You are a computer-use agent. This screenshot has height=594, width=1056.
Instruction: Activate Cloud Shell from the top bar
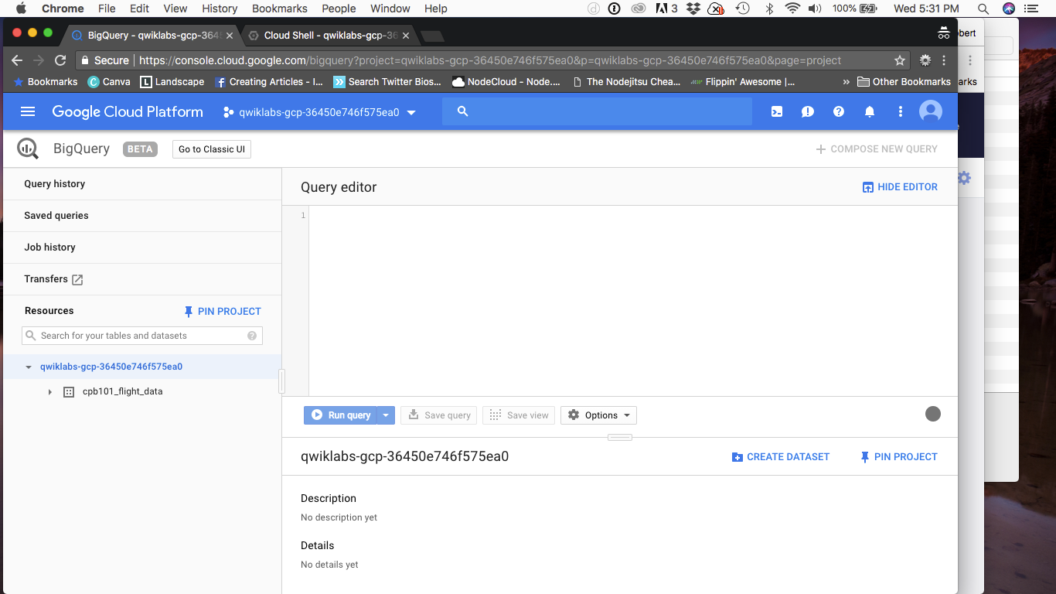click(776, 111)
